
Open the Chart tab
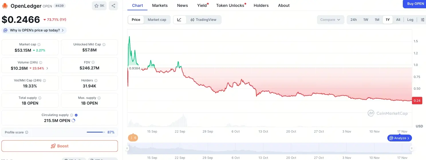click(x=137, y=5)
